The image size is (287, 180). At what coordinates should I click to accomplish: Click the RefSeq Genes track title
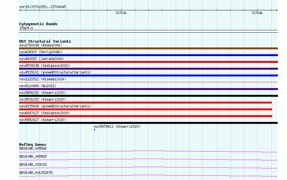(x=33, y=145)
